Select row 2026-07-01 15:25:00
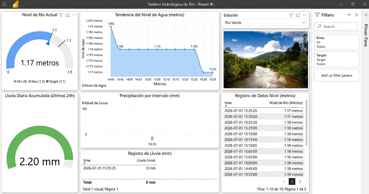The width and height of the screenshot is (369, 194). tap(263, 128)
